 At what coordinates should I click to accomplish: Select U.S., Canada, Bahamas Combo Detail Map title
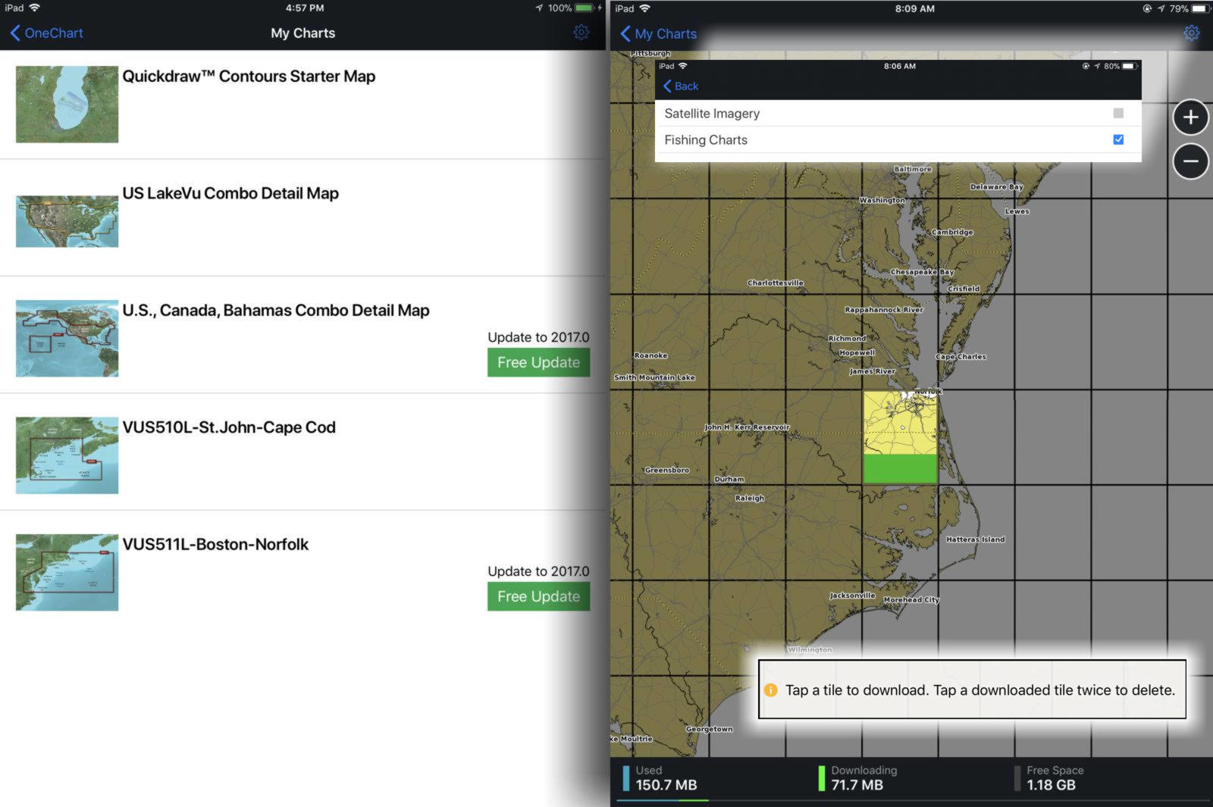point(276,311)
